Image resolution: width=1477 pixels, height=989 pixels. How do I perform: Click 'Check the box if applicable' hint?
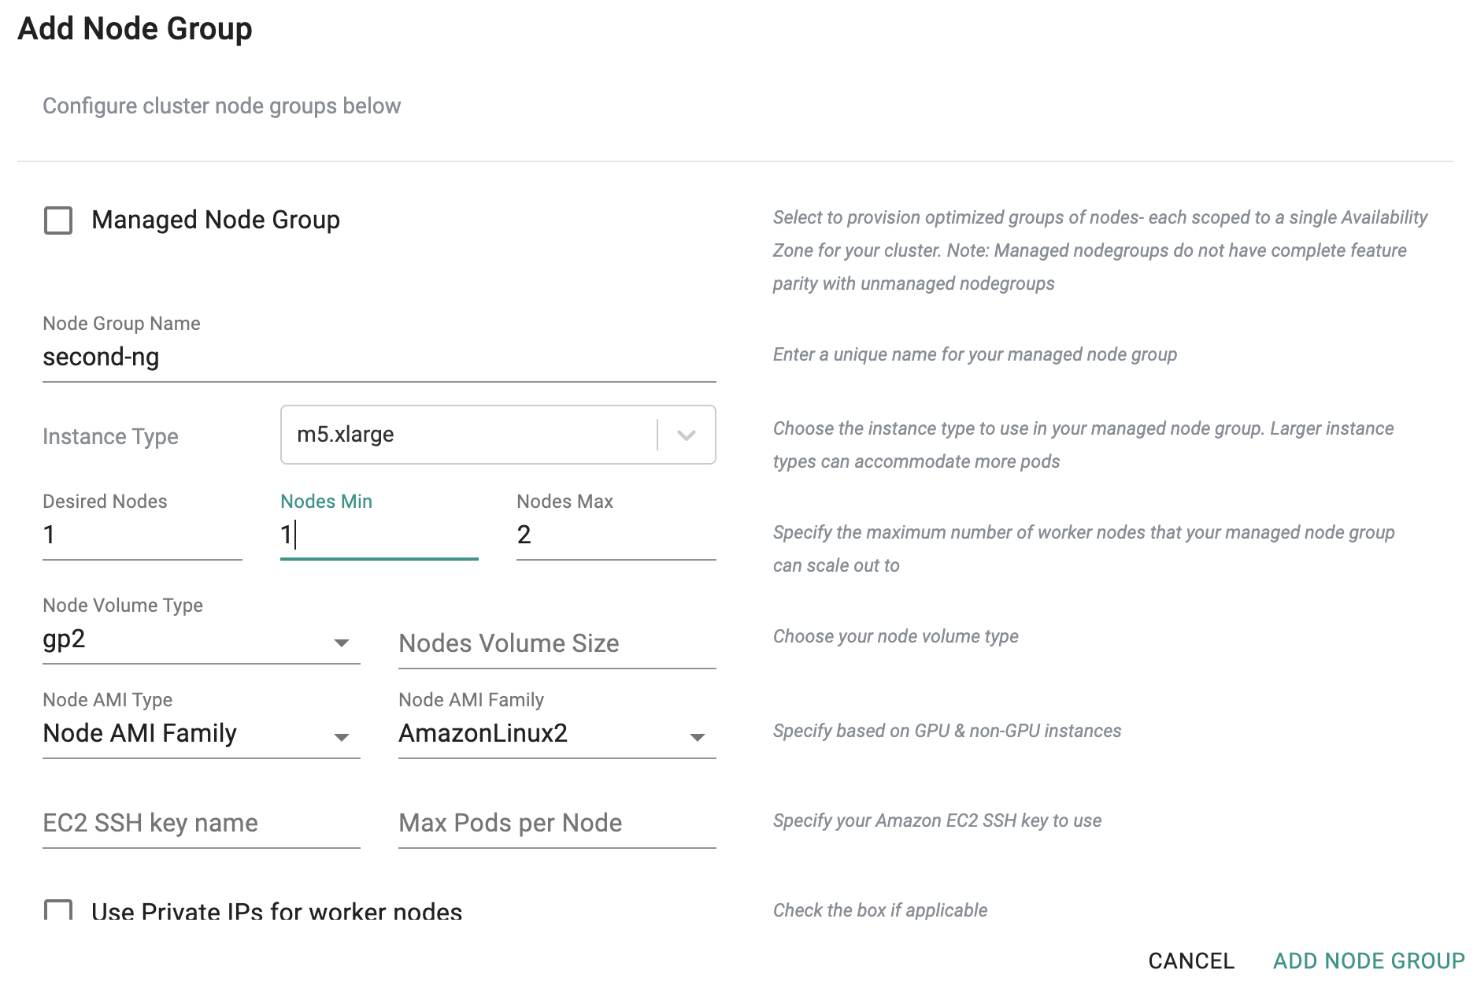point(879,910)
